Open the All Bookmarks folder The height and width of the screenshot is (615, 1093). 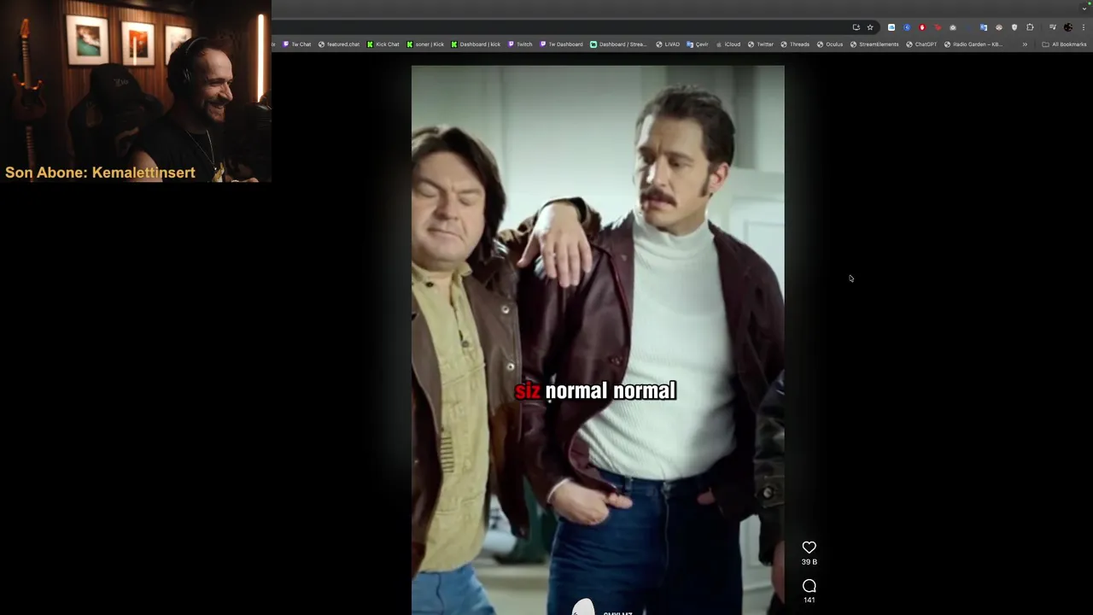click(x=1064, y=44)
